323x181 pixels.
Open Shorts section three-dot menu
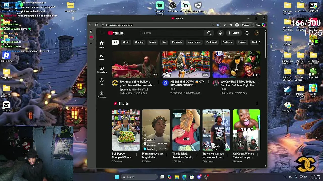257,103
